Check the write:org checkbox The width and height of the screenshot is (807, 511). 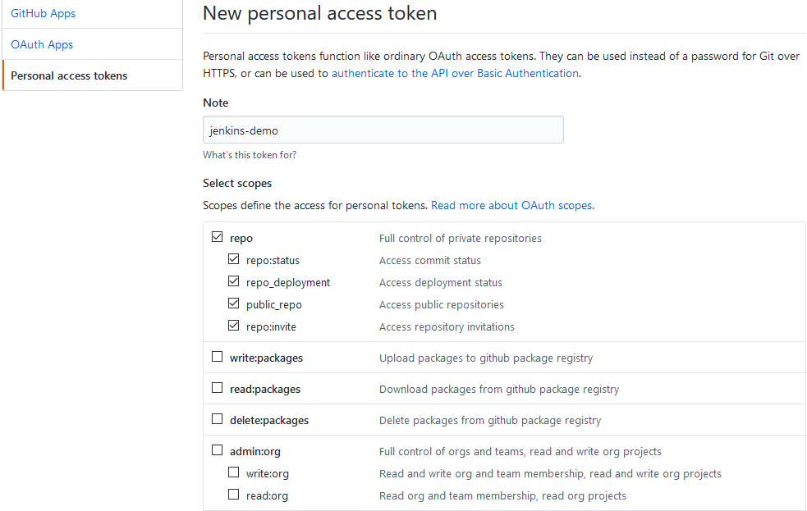pyautogui.click(x=233, y=472)
